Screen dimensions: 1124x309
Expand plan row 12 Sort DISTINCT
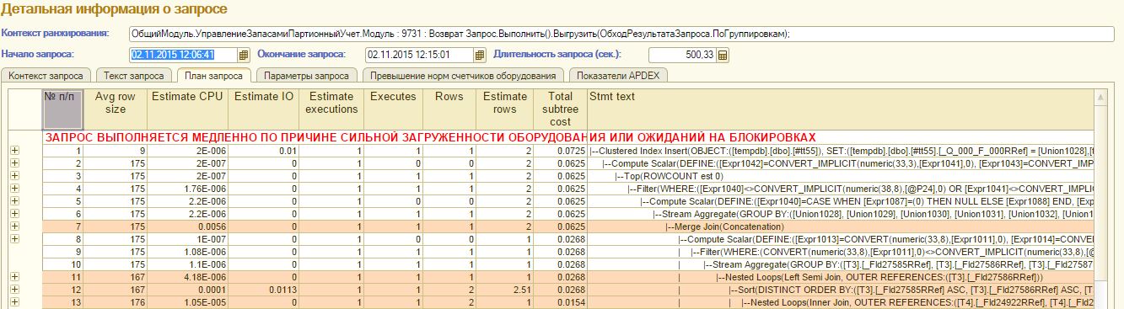[14, 289]
